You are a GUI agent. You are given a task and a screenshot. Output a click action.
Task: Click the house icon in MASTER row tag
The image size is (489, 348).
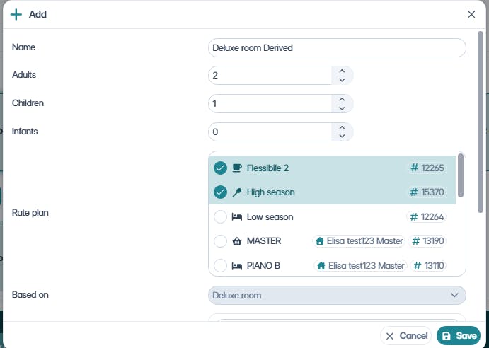(x=321, y=241)
